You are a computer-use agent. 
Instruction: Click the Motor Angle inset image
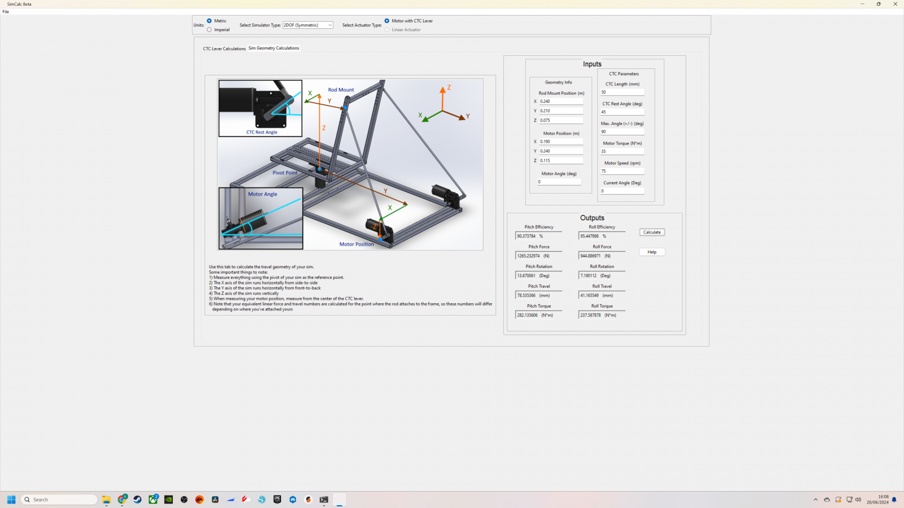(260, 218)
